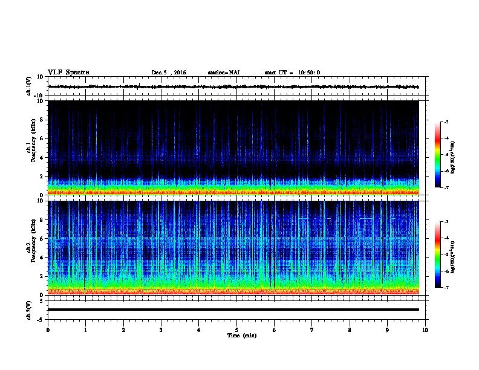This screenshot has width=479, height=370.
Task: Click the thick black ch.3 trace line
Action: pos(233,310)
